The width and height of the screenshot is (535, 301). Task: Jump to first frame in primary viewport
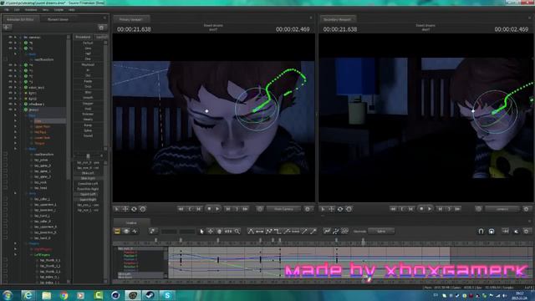[x=181, y=209]
